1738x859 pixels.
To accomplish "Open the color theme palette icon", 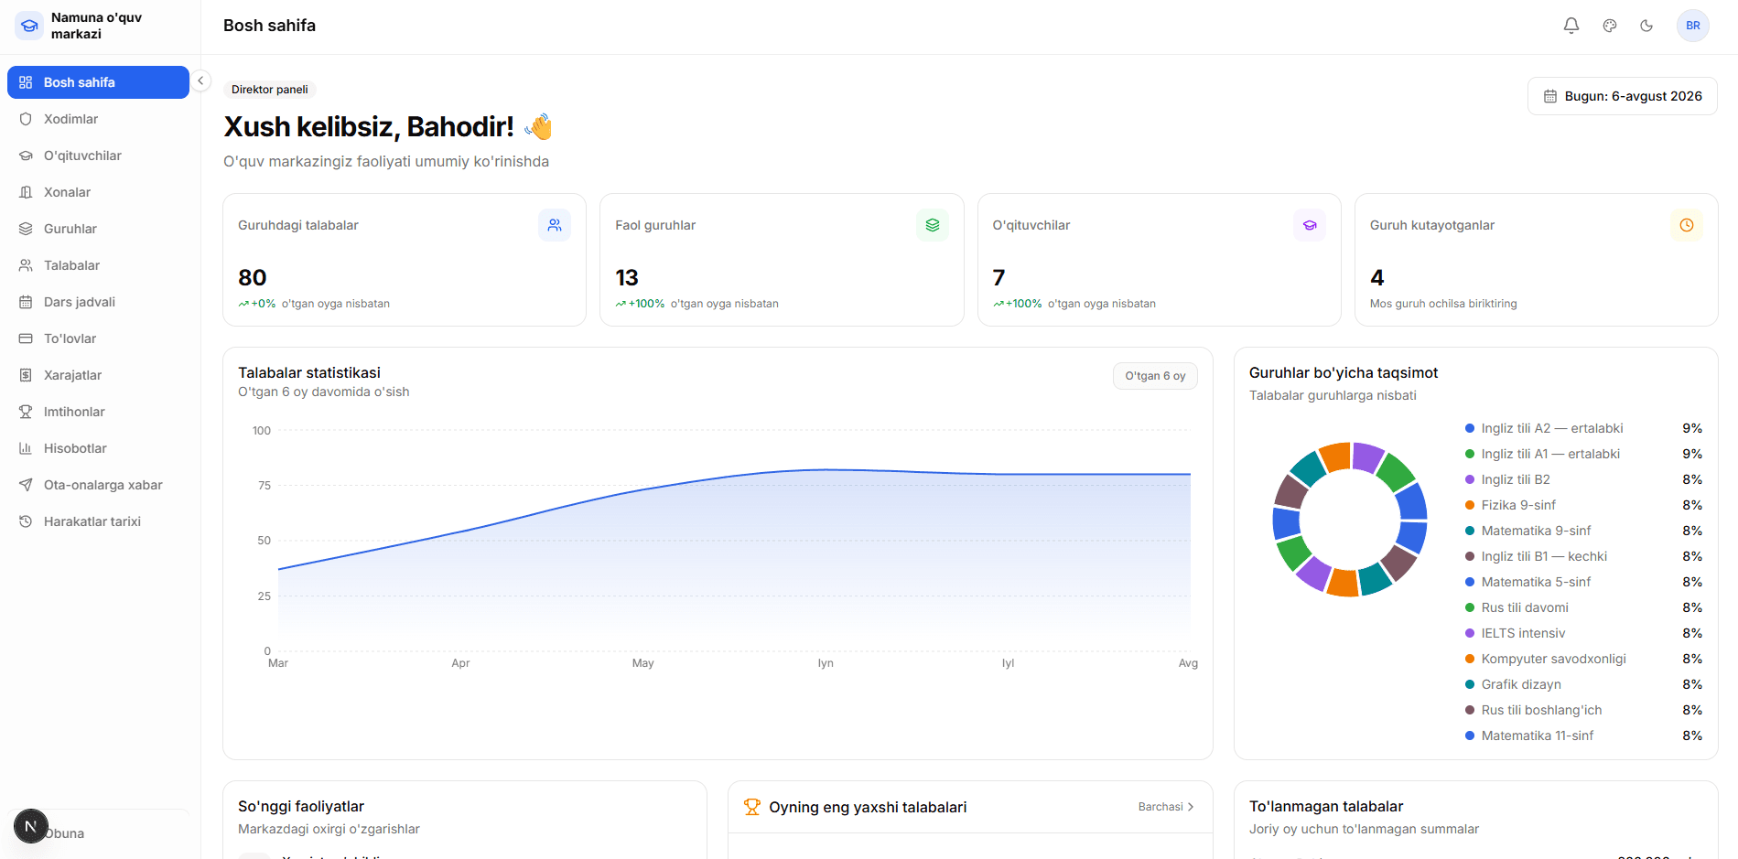I will [x=1609, y=26].
